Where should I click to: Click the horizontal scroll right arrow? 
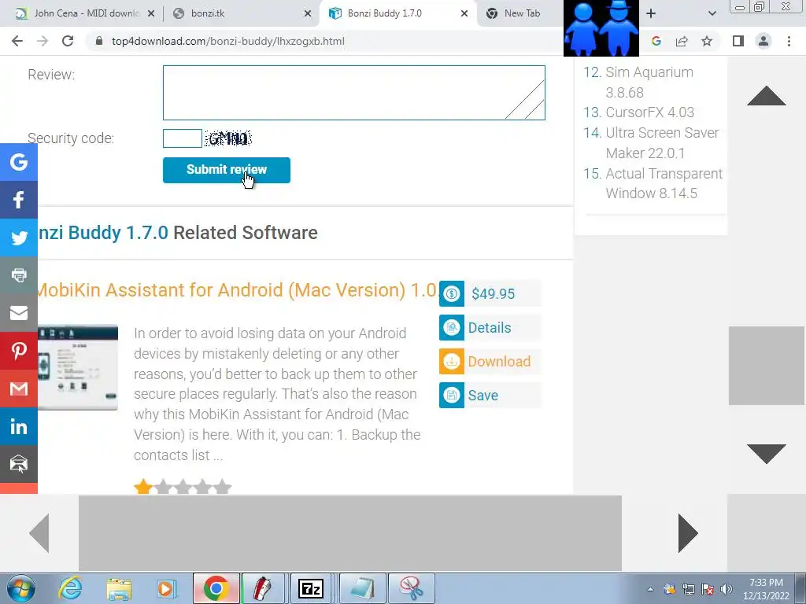[688, 533]
